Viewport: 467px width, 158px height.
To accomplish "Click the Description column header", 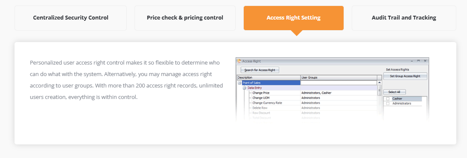I will pyautogui.click(x=269, y=77).
